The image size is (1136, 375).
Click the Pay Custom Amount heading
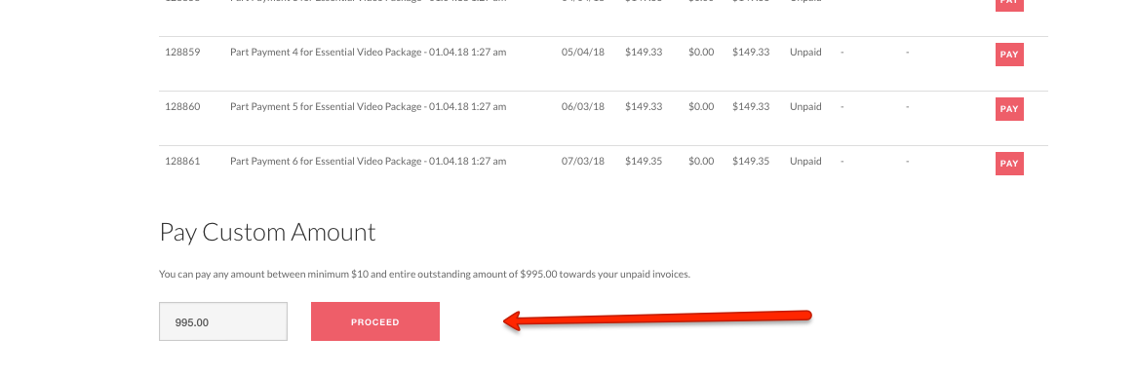267,233
